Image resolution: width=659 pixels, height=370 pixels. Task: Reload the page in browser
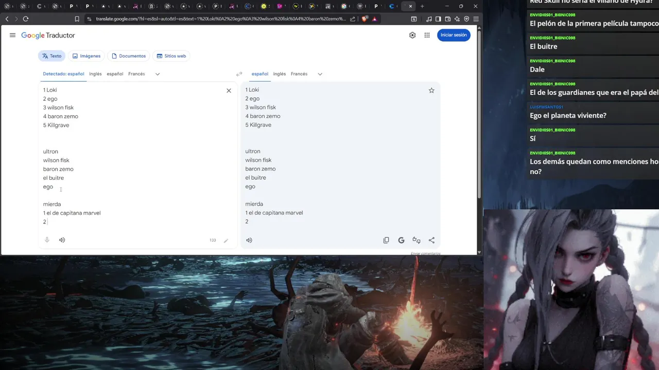click(x=25, y=18)
